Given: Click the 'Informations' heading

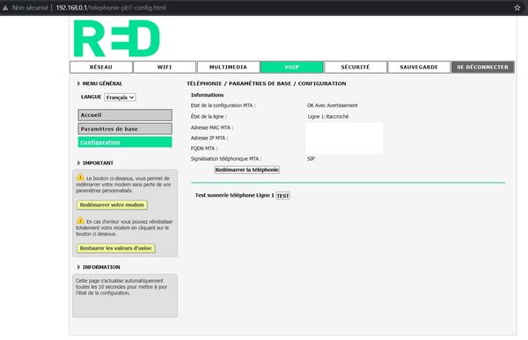Looking at the screenshot, I should 207,95.
